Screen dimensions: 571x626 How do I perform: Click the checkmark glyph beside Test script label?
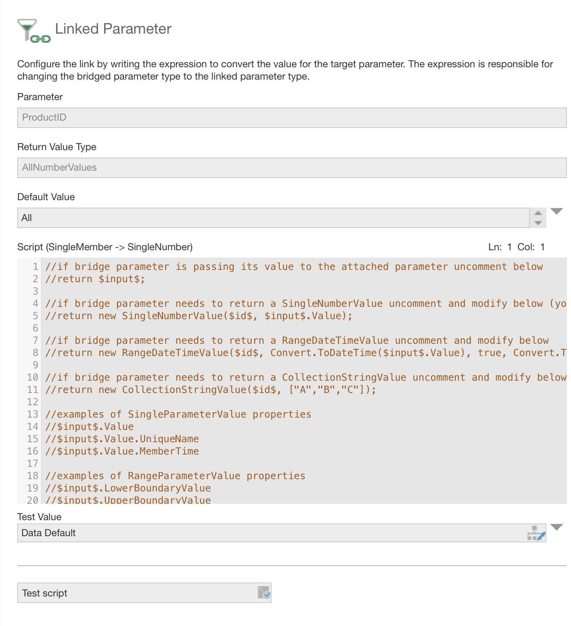[x=267, y=595]
